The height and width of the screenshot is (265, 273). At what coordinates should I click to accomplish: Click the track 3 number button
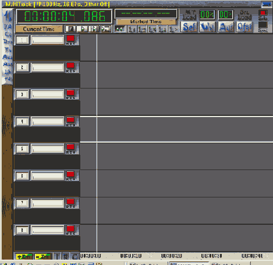(22, 94)
